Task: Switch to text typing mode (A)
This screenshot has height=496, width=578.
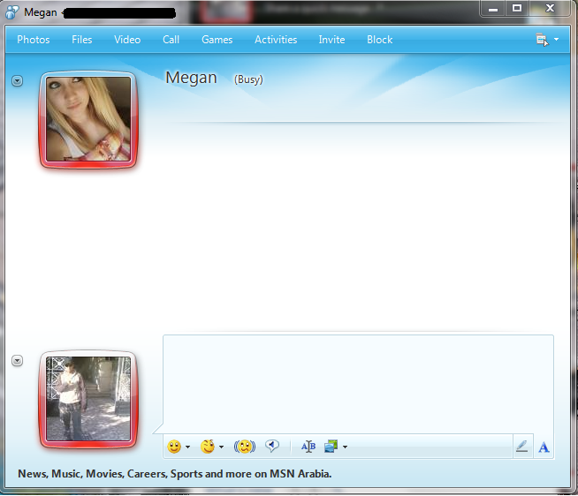Action: pyautogui.click(x=544, y=447)
